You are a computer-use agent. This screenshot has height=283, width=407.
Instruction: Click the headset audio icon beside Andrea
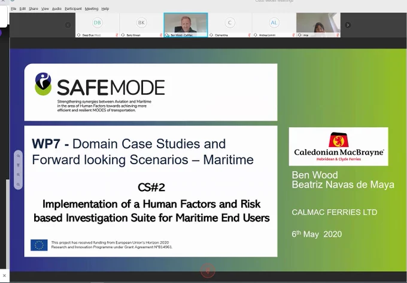click(x=256, y=35)
